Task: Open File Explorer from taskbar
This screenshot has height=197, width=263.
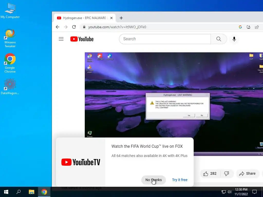Action: 31,192
